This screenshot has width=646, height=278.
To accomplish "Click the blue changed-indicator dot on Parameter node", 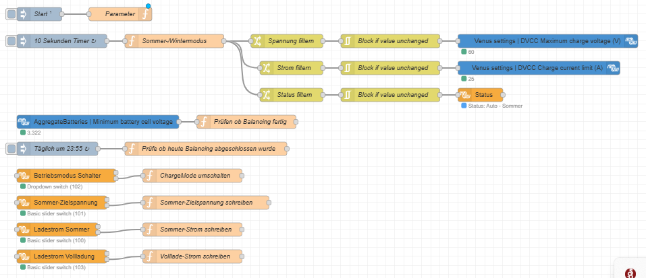I will coord(149,6).
